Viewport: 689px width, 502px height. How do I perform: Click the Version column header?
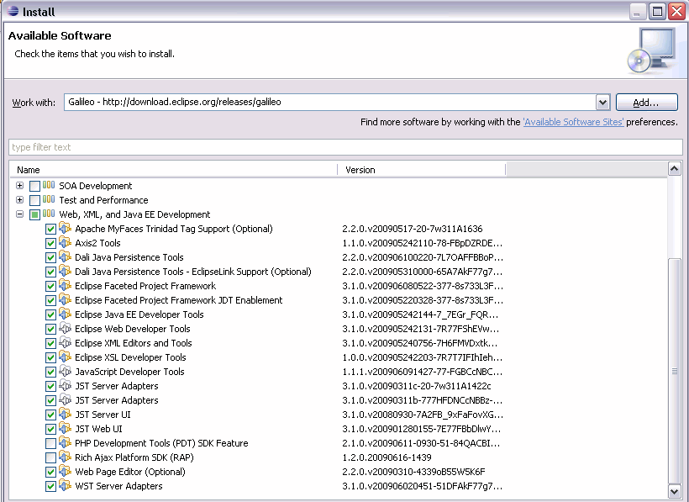click(420, 170)
